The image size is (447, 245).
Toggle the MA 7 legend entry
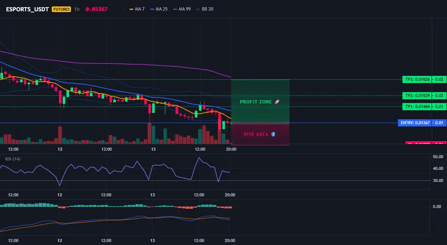tap(137, 9)
